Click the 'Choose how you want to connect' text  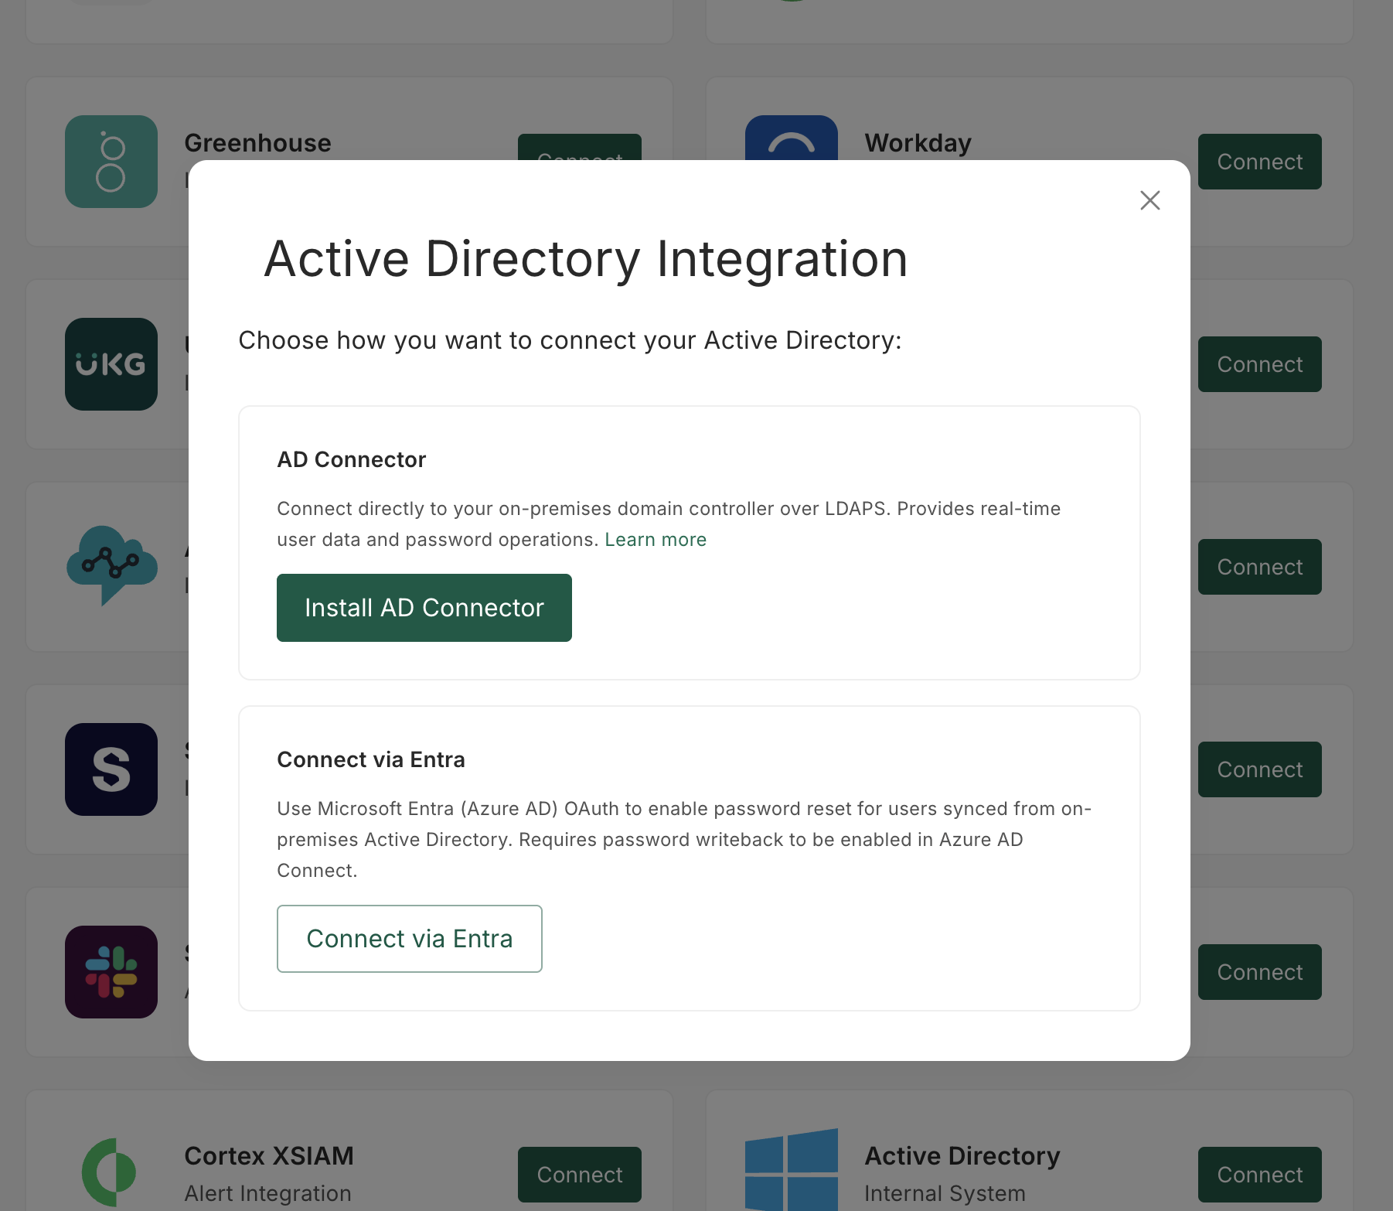[x=570, y=340]
